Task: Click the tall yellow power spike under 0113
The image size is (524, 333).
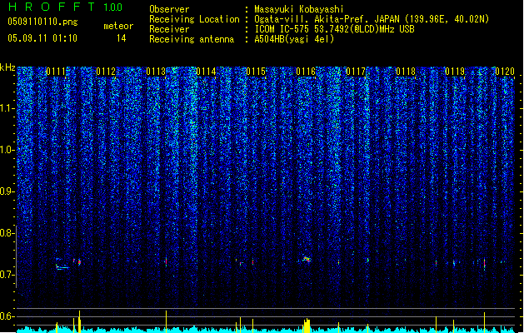Action: (x=166, y=321)
